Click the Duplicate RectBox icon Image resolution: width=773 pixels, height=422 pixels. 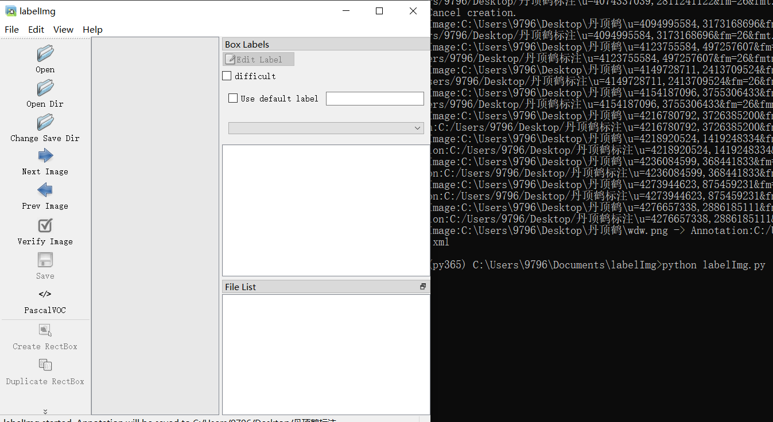click(x=45, y=365)
